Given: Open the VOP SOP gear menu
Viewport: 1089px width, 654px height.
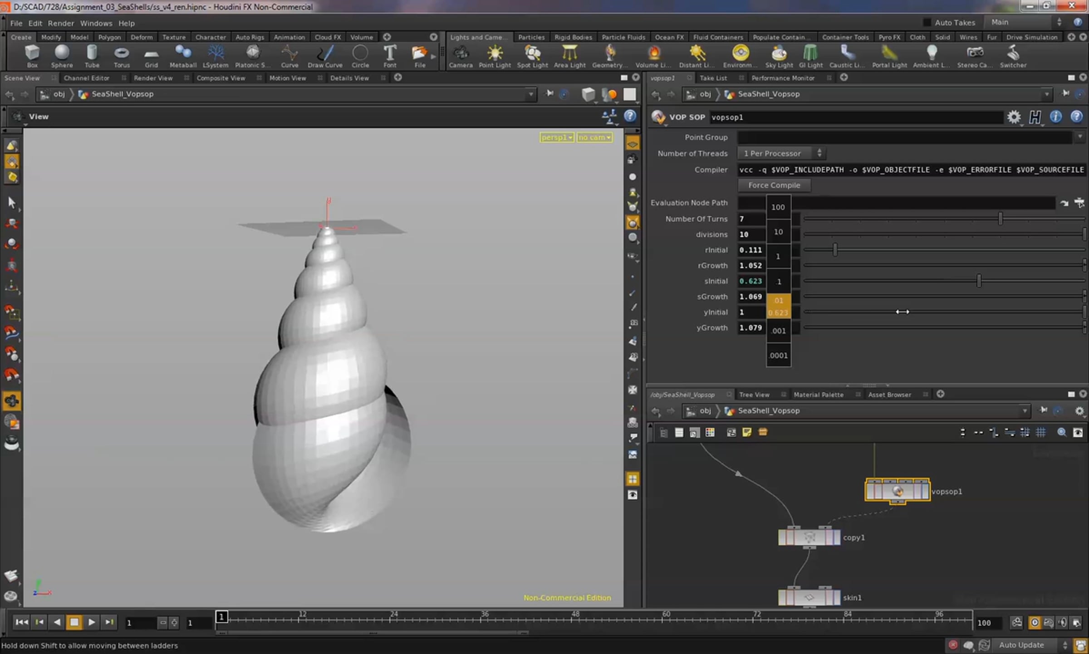Looking at the screenshot, I should click(x=1014, y=117).
